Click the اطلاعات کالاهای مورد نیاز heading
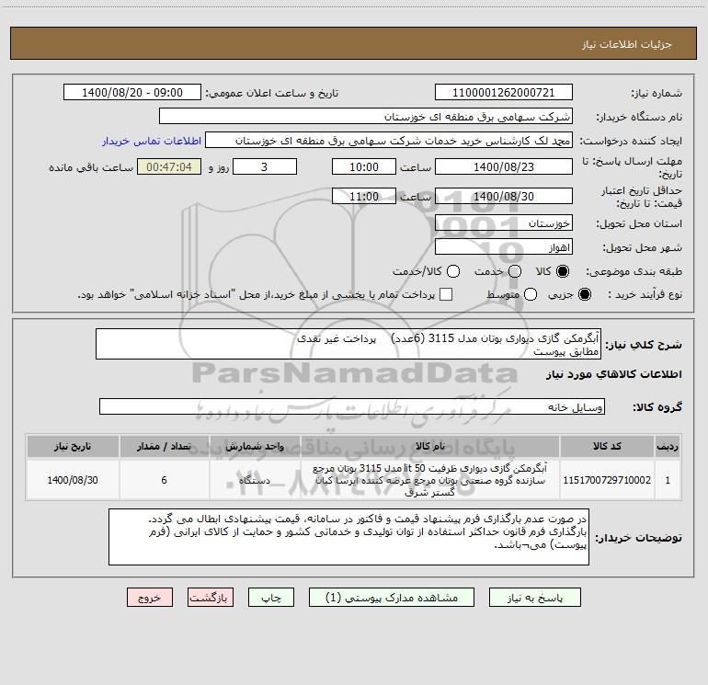 coord(613,374)
